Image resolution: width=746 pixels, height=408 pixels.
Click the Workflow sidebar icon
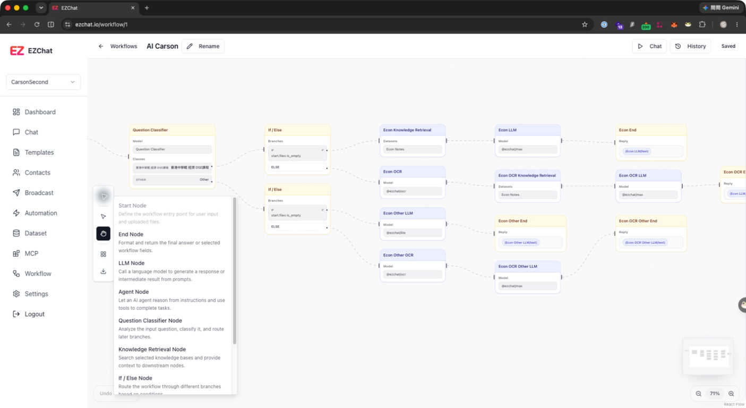[x=16, y=274]
